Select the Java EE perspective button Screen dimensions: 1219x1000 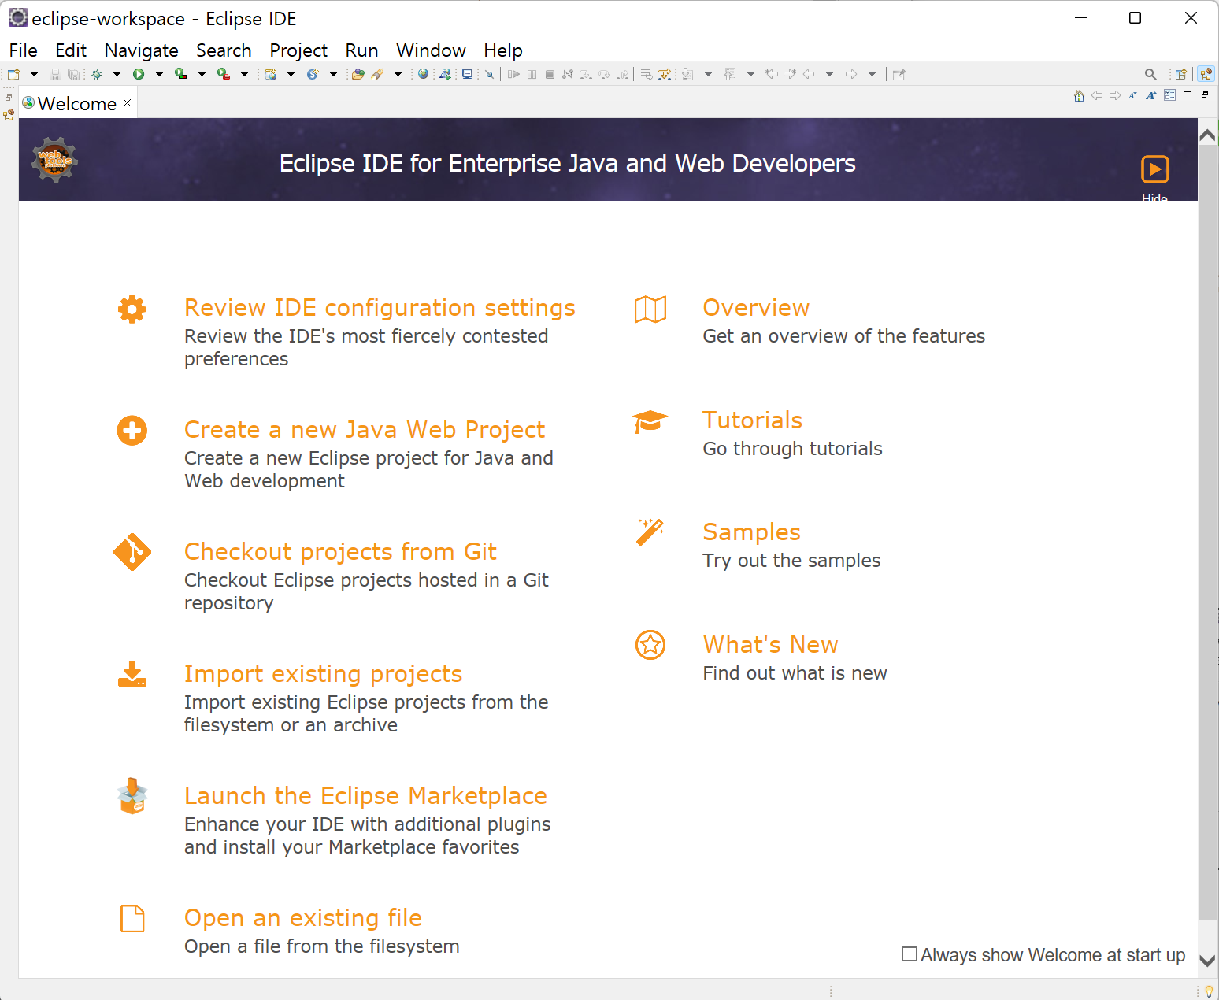pyautogui.click(x=1206, y=74)
